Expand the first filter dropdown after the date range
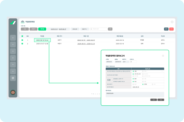 (x=75, y=29)
